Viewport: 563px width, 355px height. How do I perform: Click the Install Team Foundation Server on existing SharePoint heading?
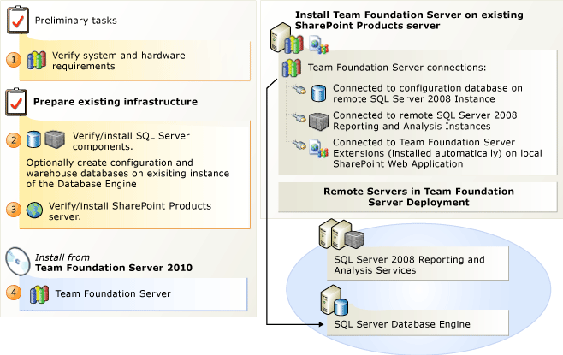pos(409,20)
